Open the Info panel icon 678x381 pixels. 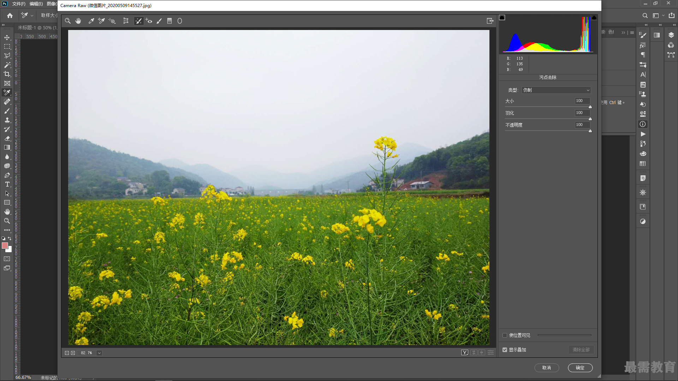(643, 124)
